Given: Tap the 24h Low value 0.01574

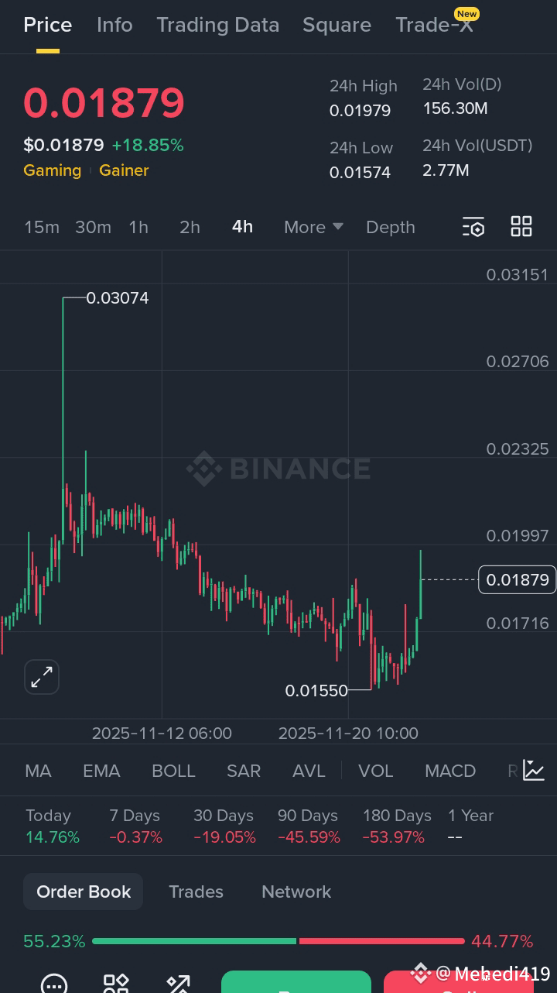Looking at the screenshot, I should coord(360,172).
